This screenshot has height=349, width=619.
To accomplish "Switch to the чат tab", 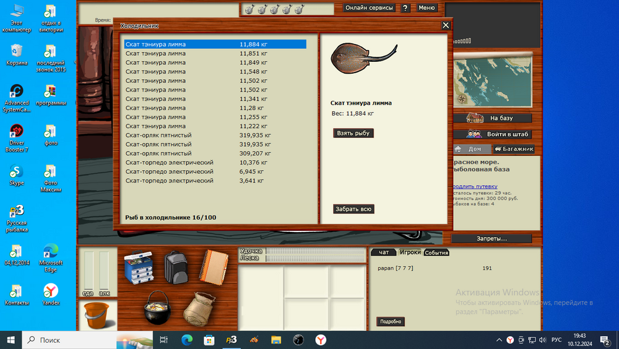I will [x=384, y=252].
